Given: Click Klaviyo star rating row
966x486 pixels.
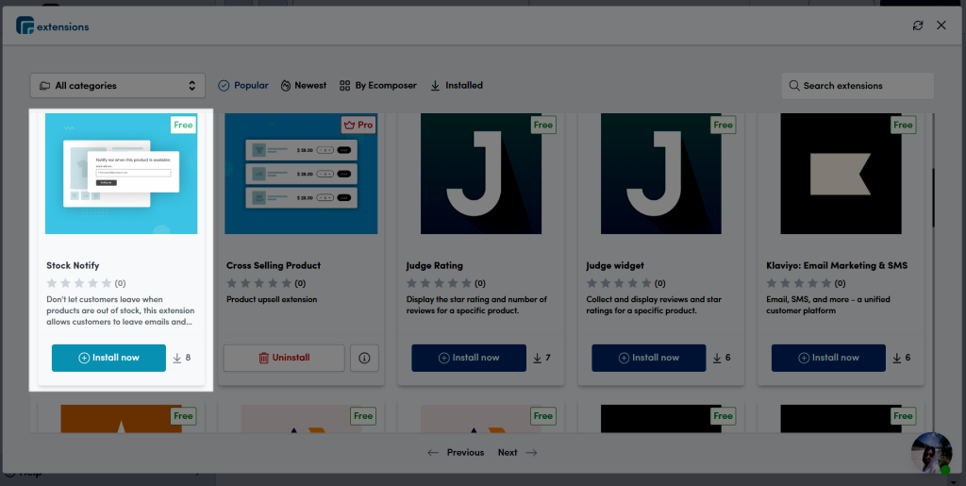Looking at the screenshot, I should (798, 283).
